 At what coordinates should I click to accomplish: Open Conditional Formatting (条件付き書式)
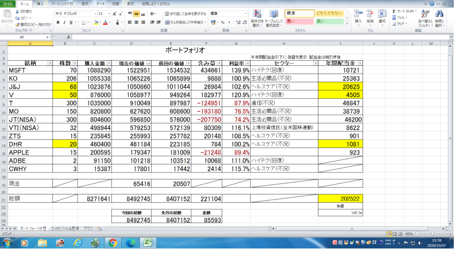click(257, 18)
